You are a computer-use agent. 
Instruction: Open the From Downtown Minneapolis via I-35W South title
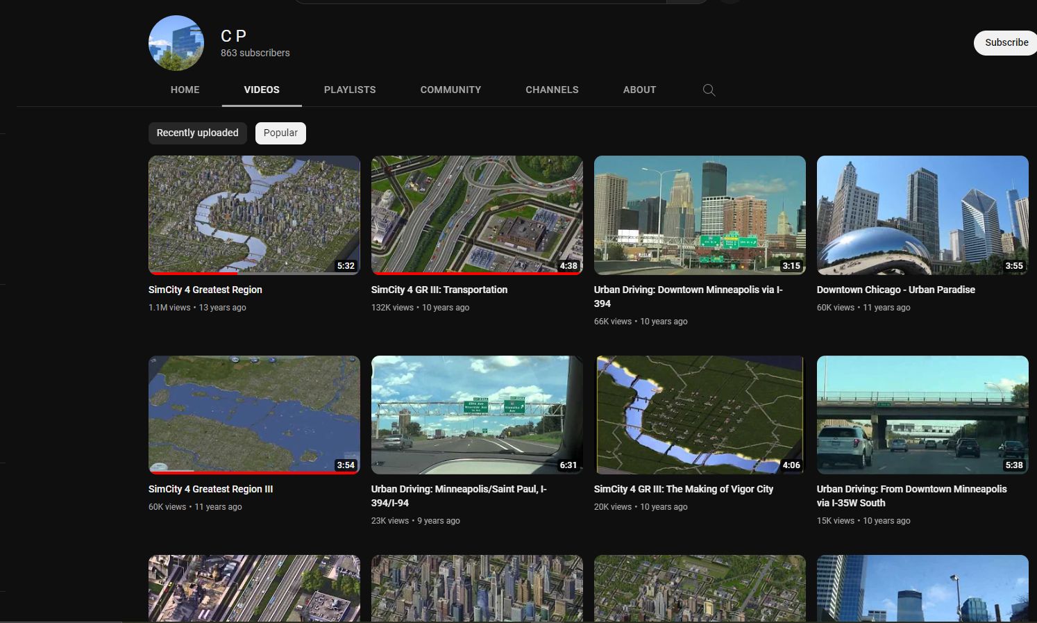pos(912,496)
